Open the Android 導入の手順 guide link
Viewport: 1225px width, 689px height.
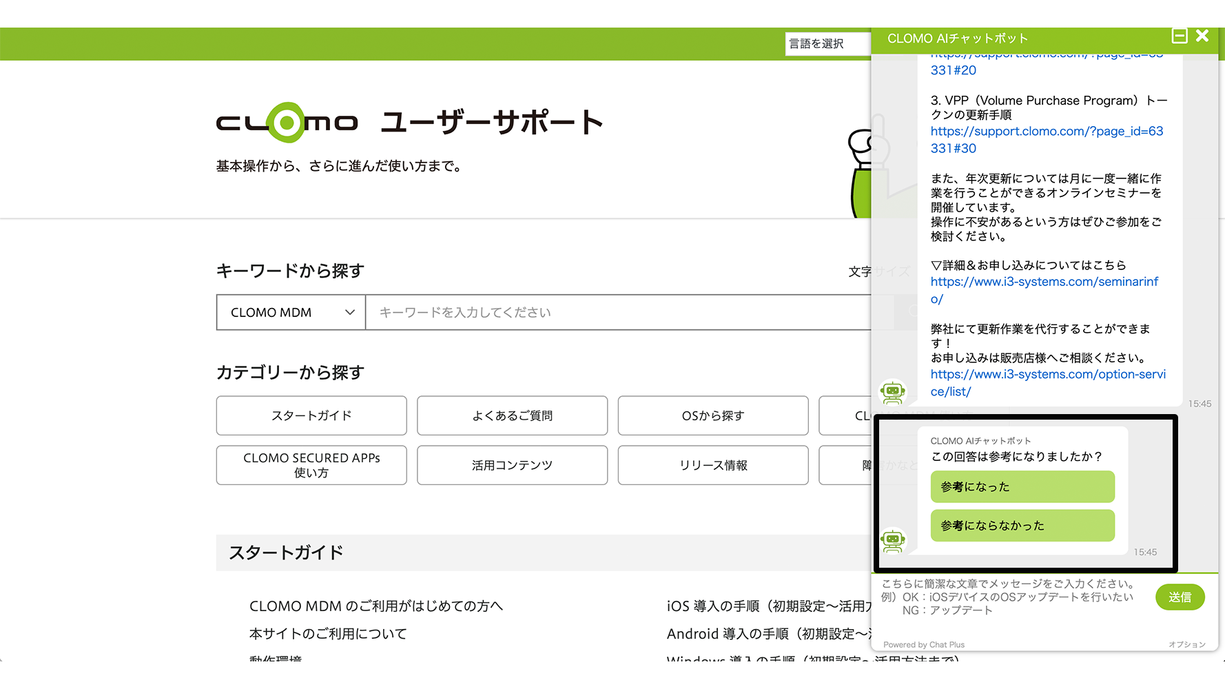[x=769, y=634]
